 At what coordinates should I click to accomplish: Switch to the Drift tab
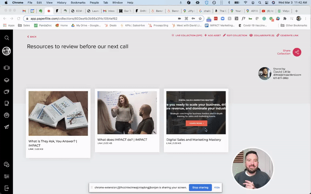point(141,11)
